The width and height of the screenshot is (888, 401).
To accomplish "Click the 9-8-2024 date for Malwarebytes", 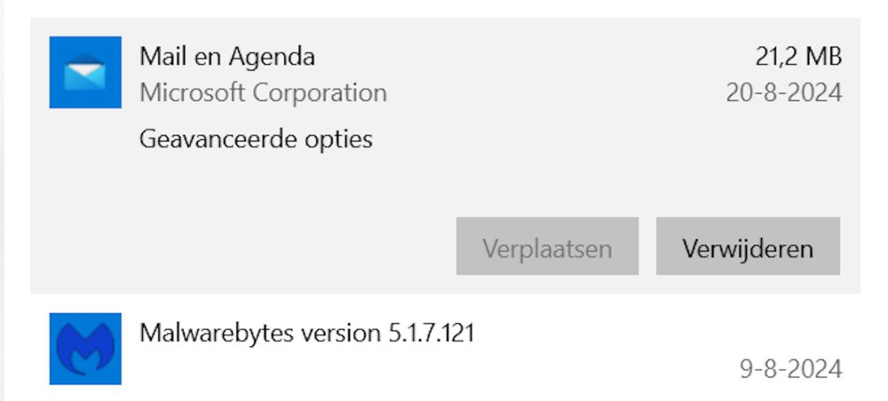I will [x=790, y=367].
